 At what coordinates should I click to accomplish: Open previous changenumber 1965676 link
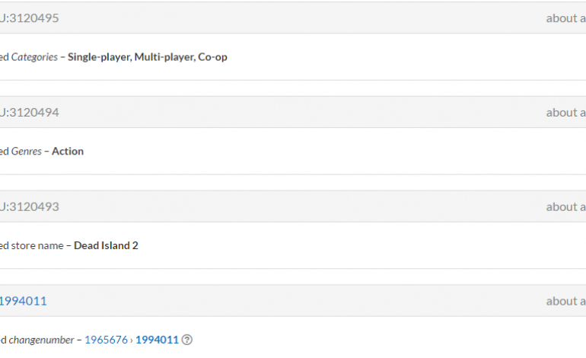click(x=107, y=340)
